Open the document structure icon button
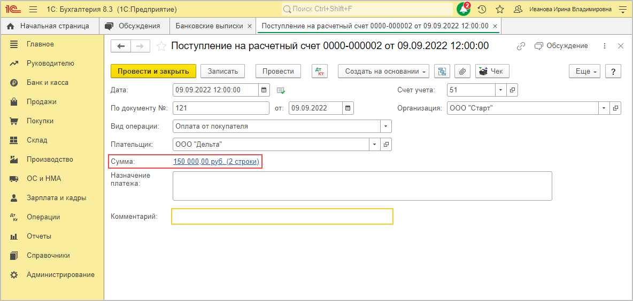 click(442, 72)
